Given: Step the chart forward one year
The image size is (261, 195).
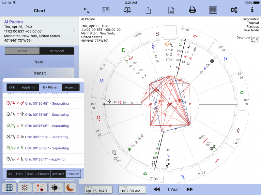Looking at the screenshot, I should click(190, 189).
